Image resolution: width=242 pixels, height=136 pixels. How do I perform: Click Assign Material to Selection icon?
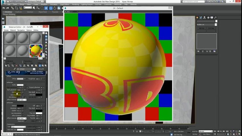[x=12, y=65]
